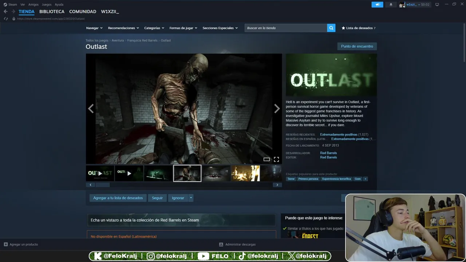The width and height of the screenshot is (466, 262).
Task: Click the Ignorar button
Action: [x=178, y=198]
